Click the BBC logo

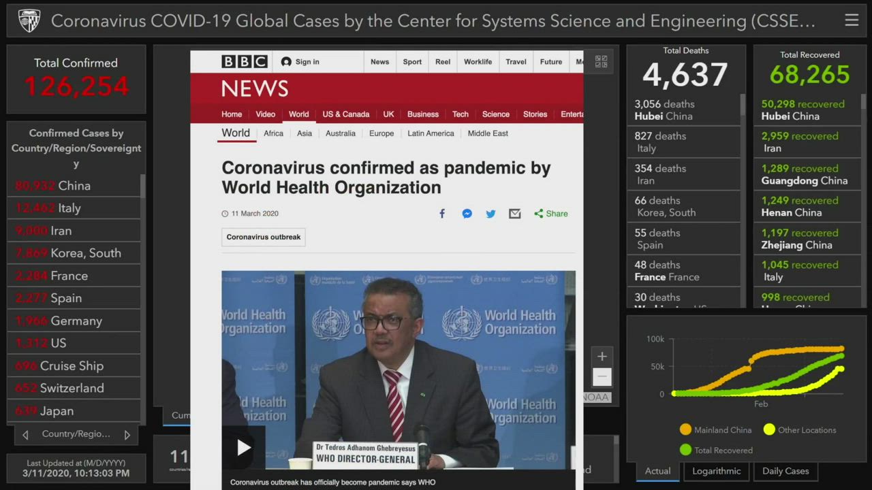(244, 62)
